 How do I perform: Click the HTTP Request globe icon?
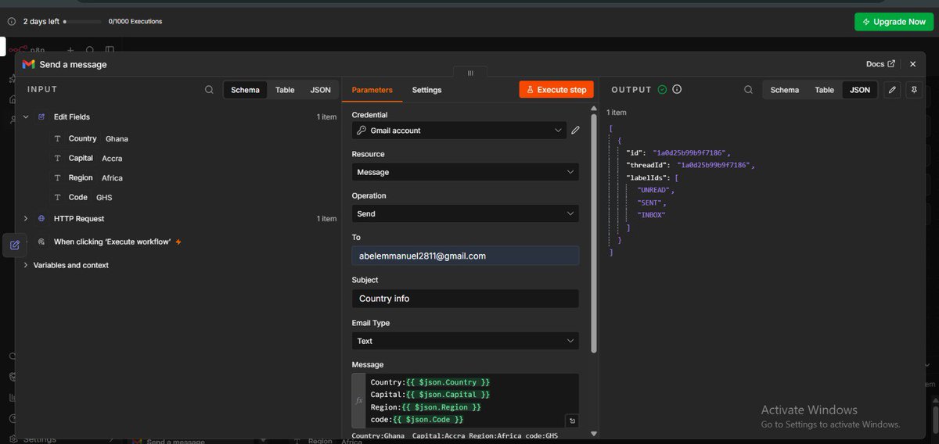coord(41,219)
